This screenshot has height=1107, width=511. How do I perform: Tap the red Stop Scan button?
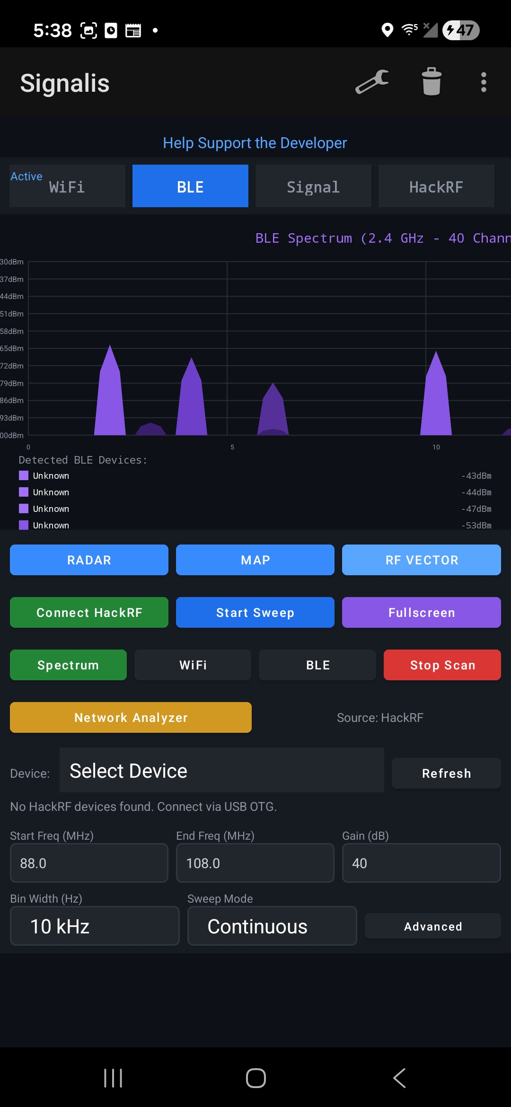442,665
